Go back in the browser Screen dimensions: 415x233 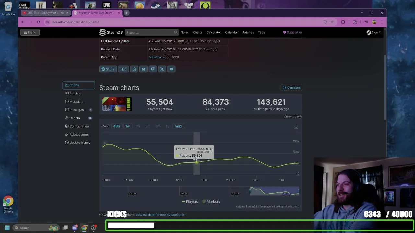coord(23,22)
